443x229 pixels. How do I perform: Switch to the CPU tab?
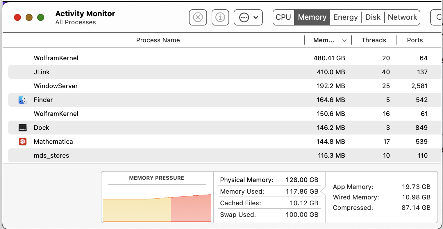pyautogui.click(x=283, y=17)
